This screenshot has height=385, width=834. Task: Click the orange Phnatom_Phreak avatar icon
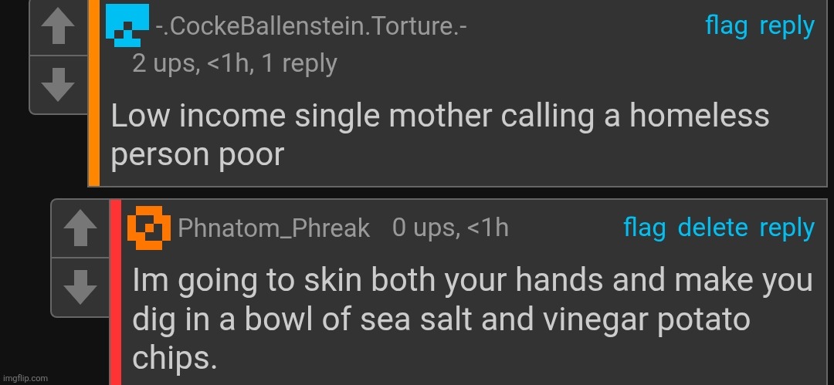149,227
